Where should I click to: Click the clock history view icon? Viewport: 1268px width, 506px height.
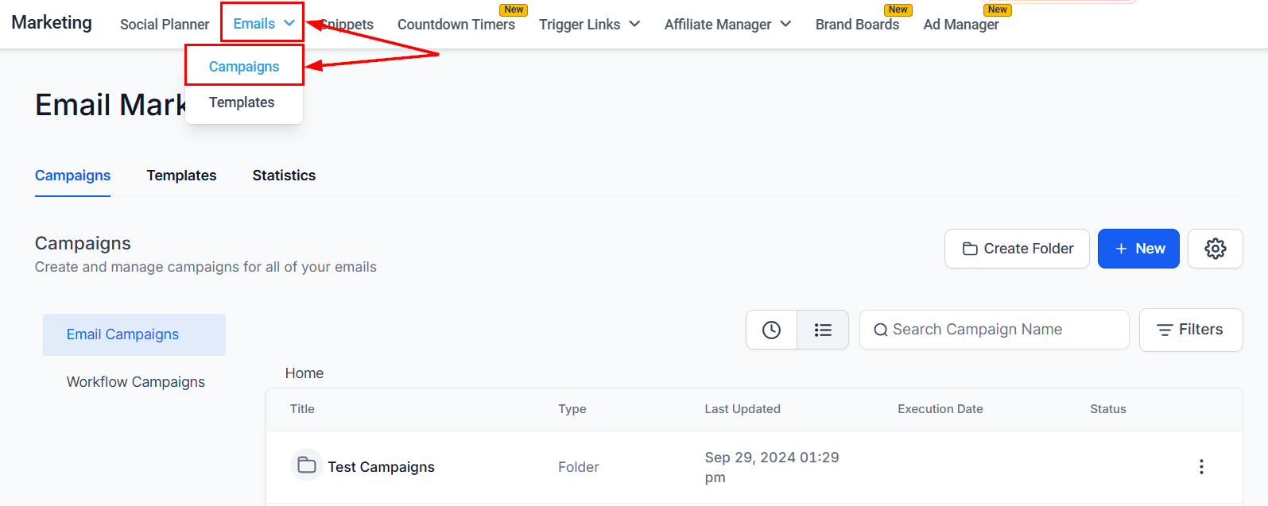pos(771,330)
